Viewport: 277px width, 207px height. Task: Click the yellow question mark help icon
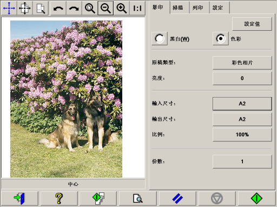tap(59, 198)
